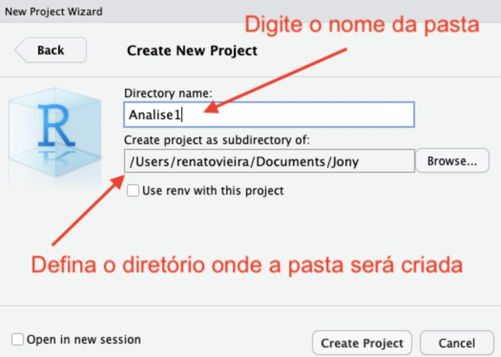The image size is (501, 357).
Task: Go back using the Back button
Action: pyautogui.click(x=51, y=50)
